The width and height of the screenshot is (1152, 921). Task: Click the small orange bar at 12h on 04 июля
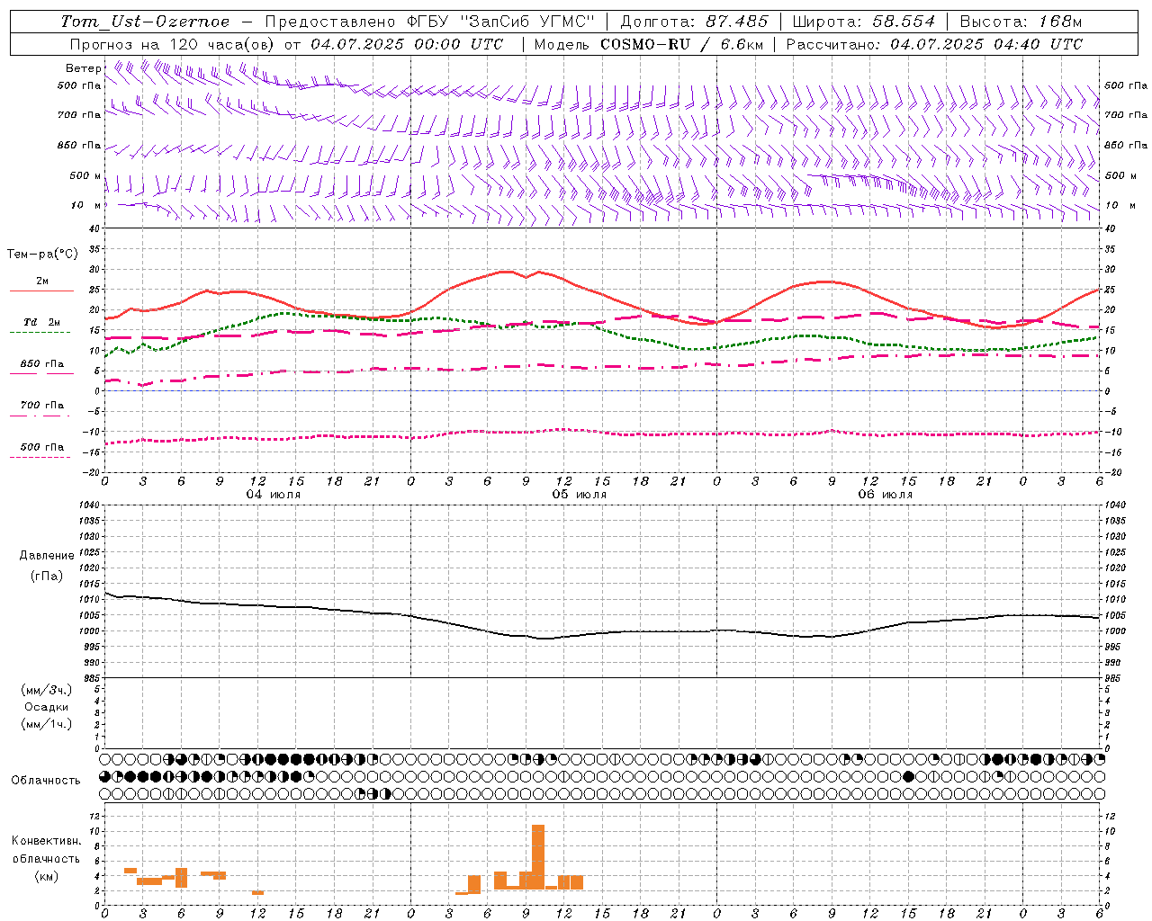(257, 892)
